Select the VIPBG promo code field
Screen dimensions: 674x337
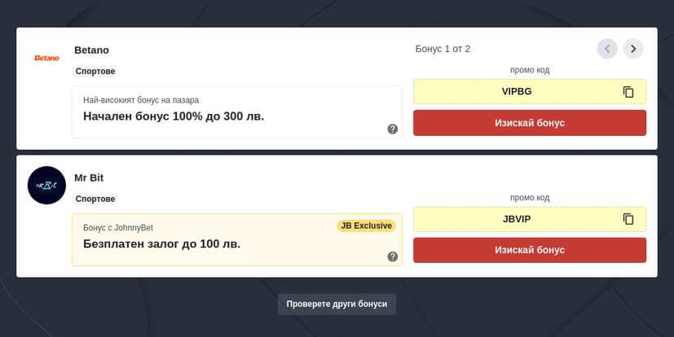[517, 91]
